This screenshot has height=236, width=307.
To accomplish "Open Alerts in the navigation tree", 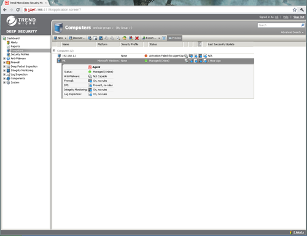I will (x=14, y=42).
